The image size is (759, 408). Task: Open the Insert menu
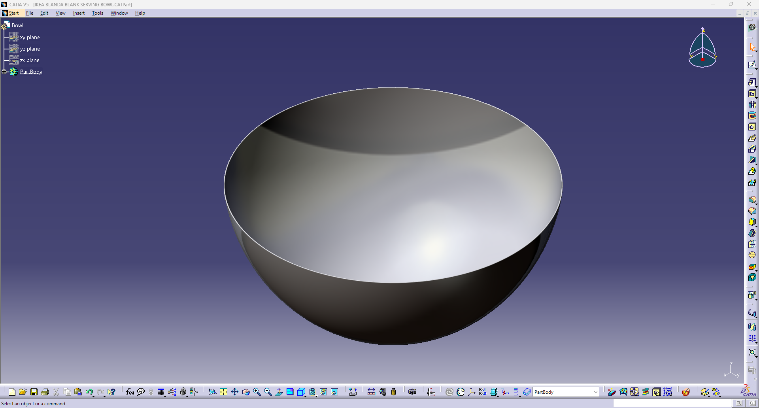pyautogui.click(x=79, y=13)
